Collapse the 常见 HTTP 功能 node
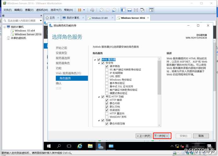 pyautogui.click(x=99, y=97)
